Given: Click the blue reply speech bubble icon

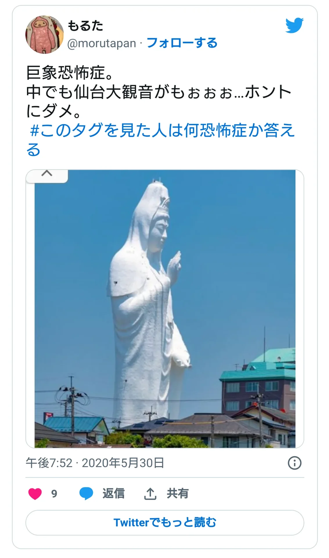Looking at the screenshot, I should (x=86, y=494).
